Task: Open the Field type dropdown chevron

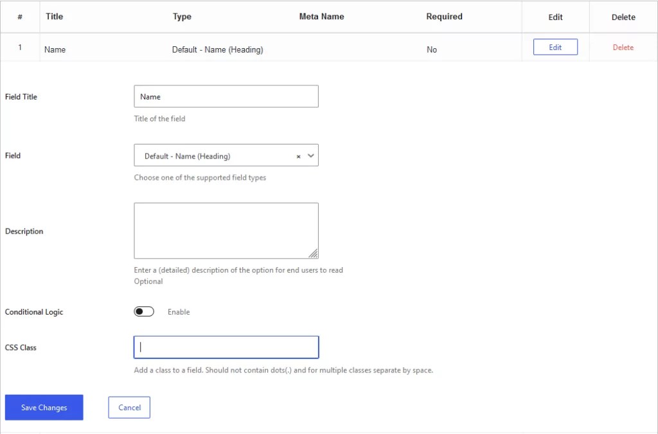Action: point(310,155)
